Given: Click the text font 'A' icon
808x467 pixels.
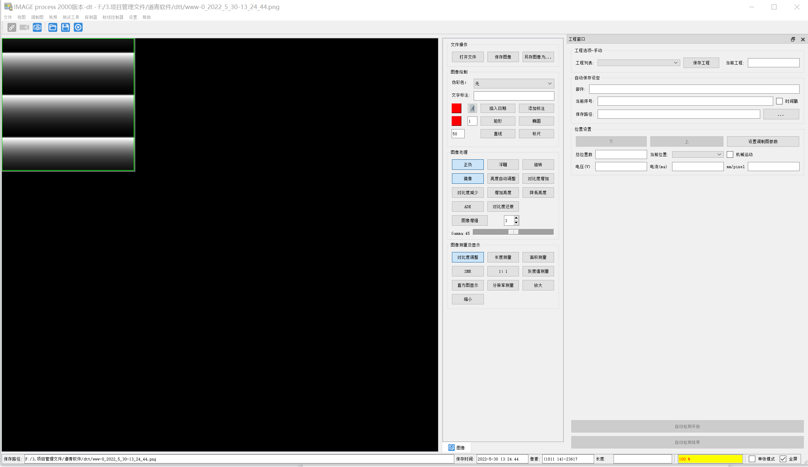Looking at the screenshot, I should (x=472, y=108).
